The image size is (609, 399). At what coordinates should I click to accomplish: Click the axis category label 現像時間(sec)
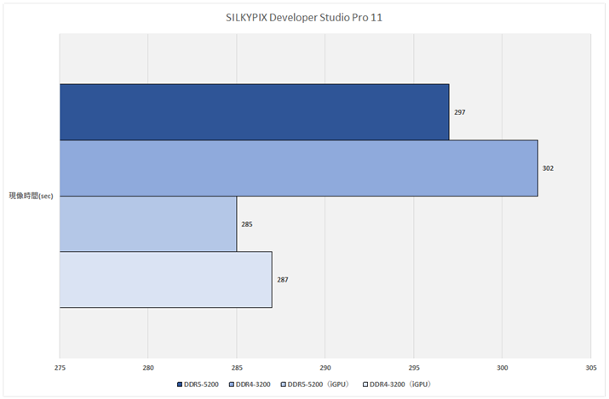31,196
